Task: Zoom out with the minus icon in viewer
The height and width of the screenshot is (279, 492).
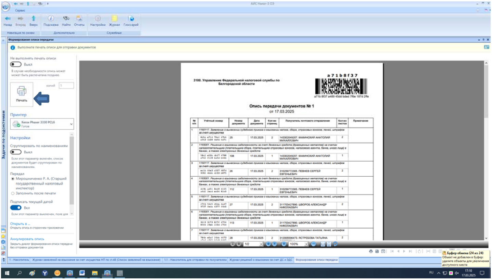Action: point(313,244)
